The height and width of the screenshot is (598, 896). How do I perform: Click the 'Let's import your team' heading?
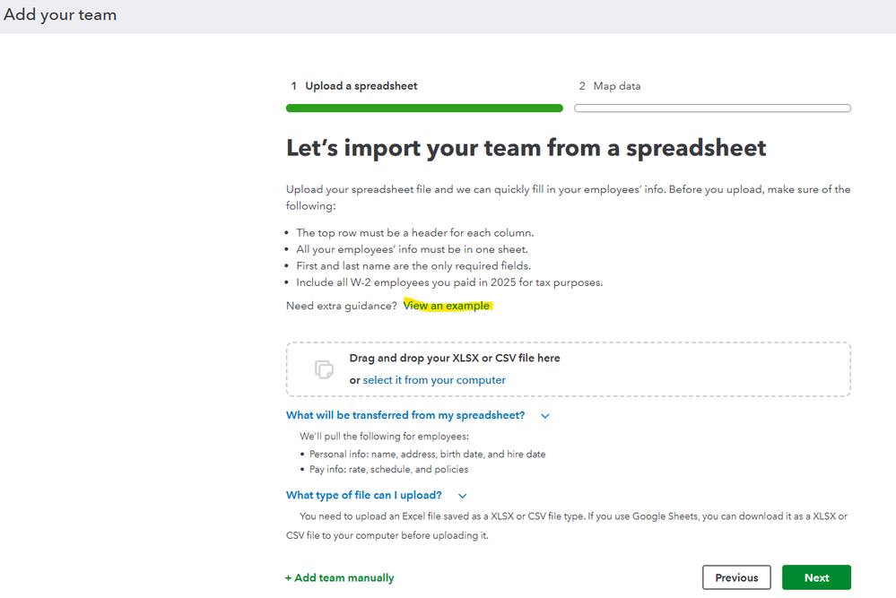click(x=526, y=148)
